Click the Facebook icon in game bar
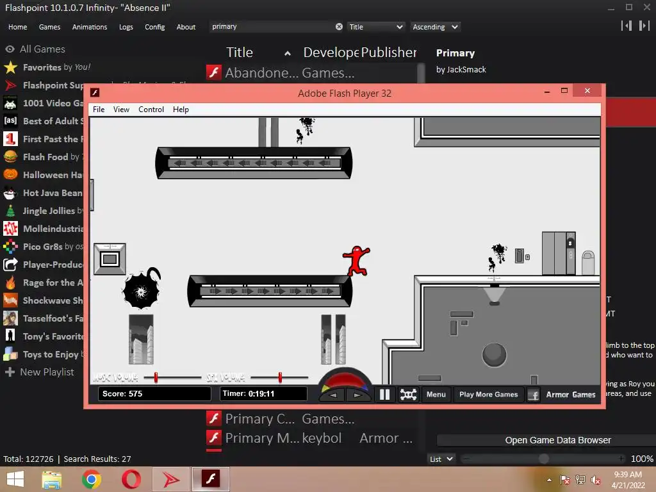Screen dimensions: 656x492 533,395
